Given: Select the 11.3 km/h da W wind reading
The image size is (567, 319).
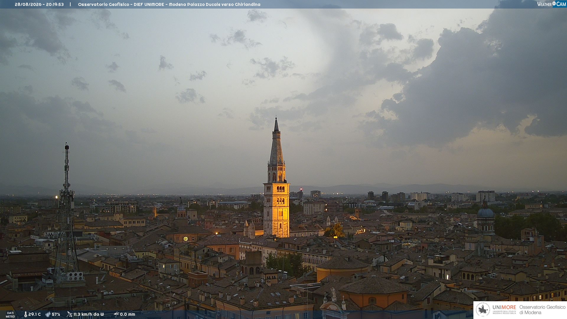Looking at the screenshot, I should tap(89, 315).
